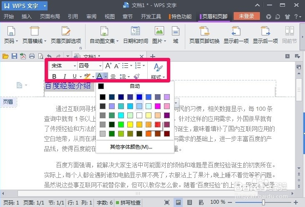305x207 pixels.
Task: Click the 章节 (Chapter) tab
Action: 128,17
